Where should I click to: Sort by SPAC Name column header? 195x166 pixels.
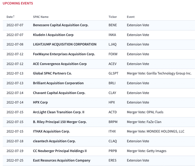[41, 17]
